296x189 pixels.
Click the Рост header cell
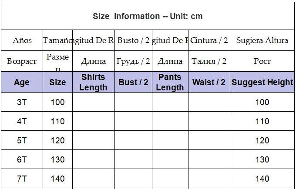262,61
